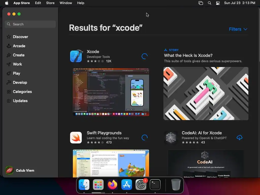Viewport: 260px width, 195px height.
Task: Click the Swift Playgrounds screenshot preview
Action: pyautogui.click(x=111, y=163)
